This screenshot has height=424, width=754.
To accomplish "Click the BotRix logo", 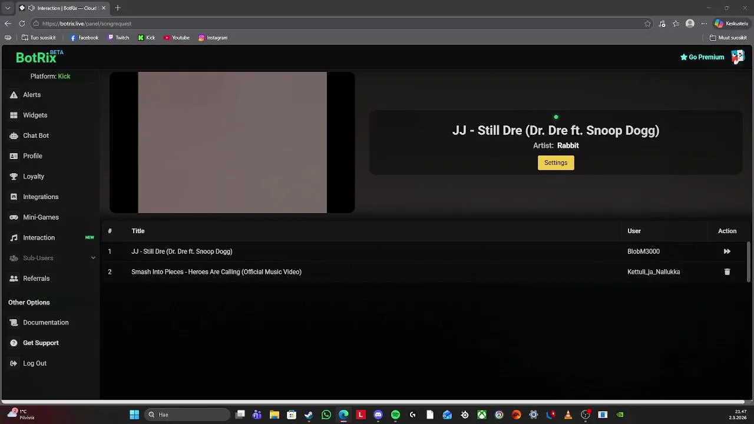I will coord(39,57).
